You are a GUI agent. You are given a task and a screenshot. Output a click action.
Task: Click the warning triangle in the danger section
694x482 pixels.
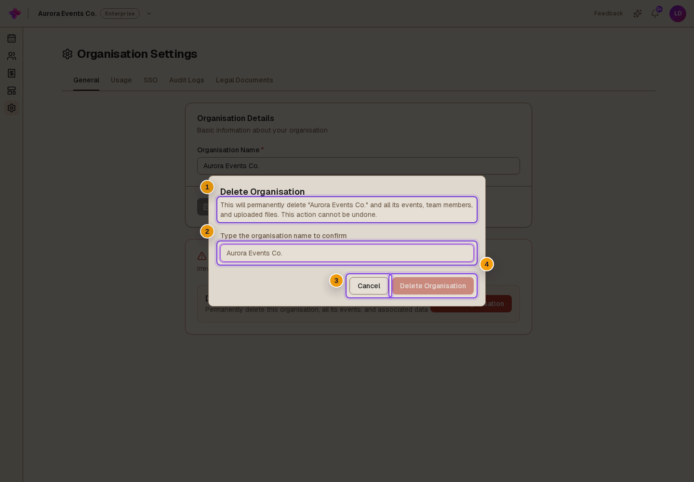pos(202,256)
